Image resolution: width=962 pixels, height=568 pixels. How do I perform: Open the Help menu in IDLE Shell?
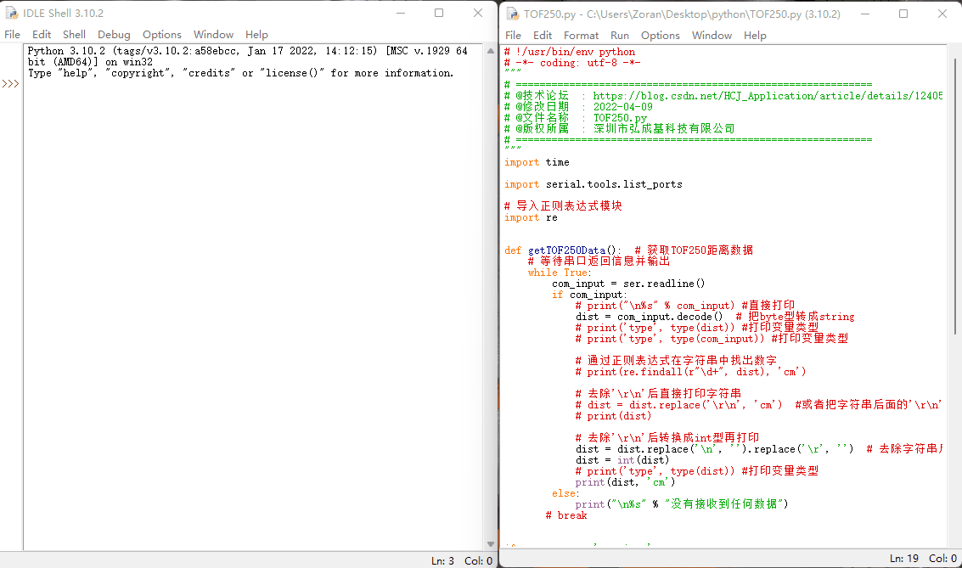tap(256, 35)
